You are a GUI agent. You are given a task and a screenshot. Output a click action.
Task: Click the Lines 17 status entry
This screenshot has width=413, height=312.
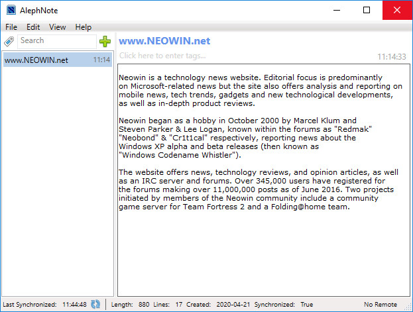point(168,304)
